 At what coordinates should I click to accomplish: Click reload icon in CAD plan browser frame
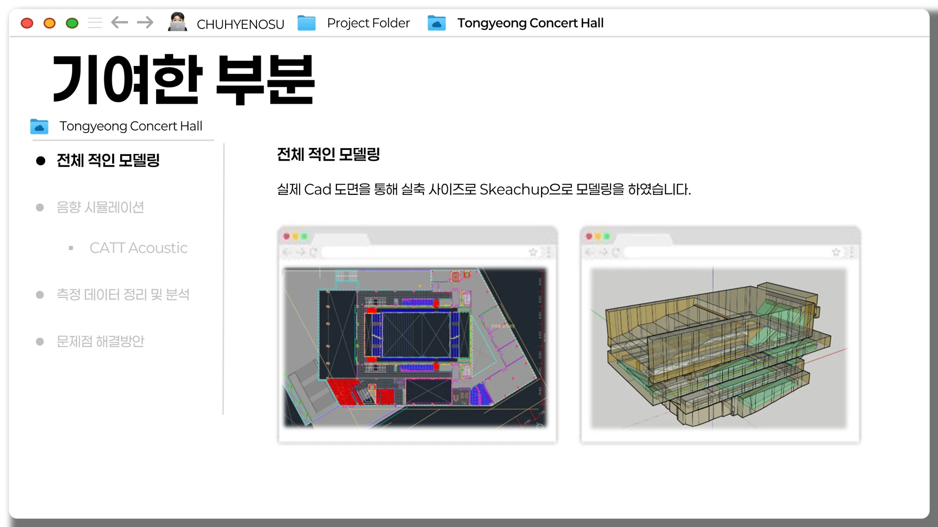click(x=313, y=252)
